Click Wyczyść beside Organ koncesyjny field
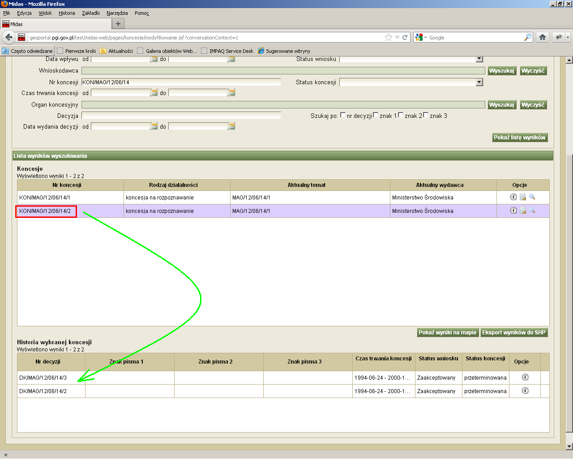Viewport: 573px width, 459px height. 533,105
